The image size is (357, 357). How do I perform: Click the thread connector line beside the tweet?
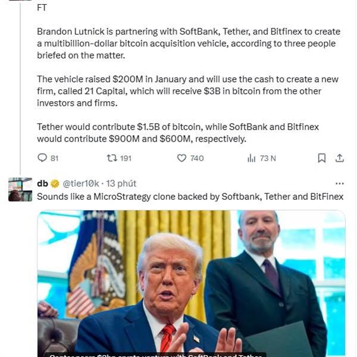20,89
